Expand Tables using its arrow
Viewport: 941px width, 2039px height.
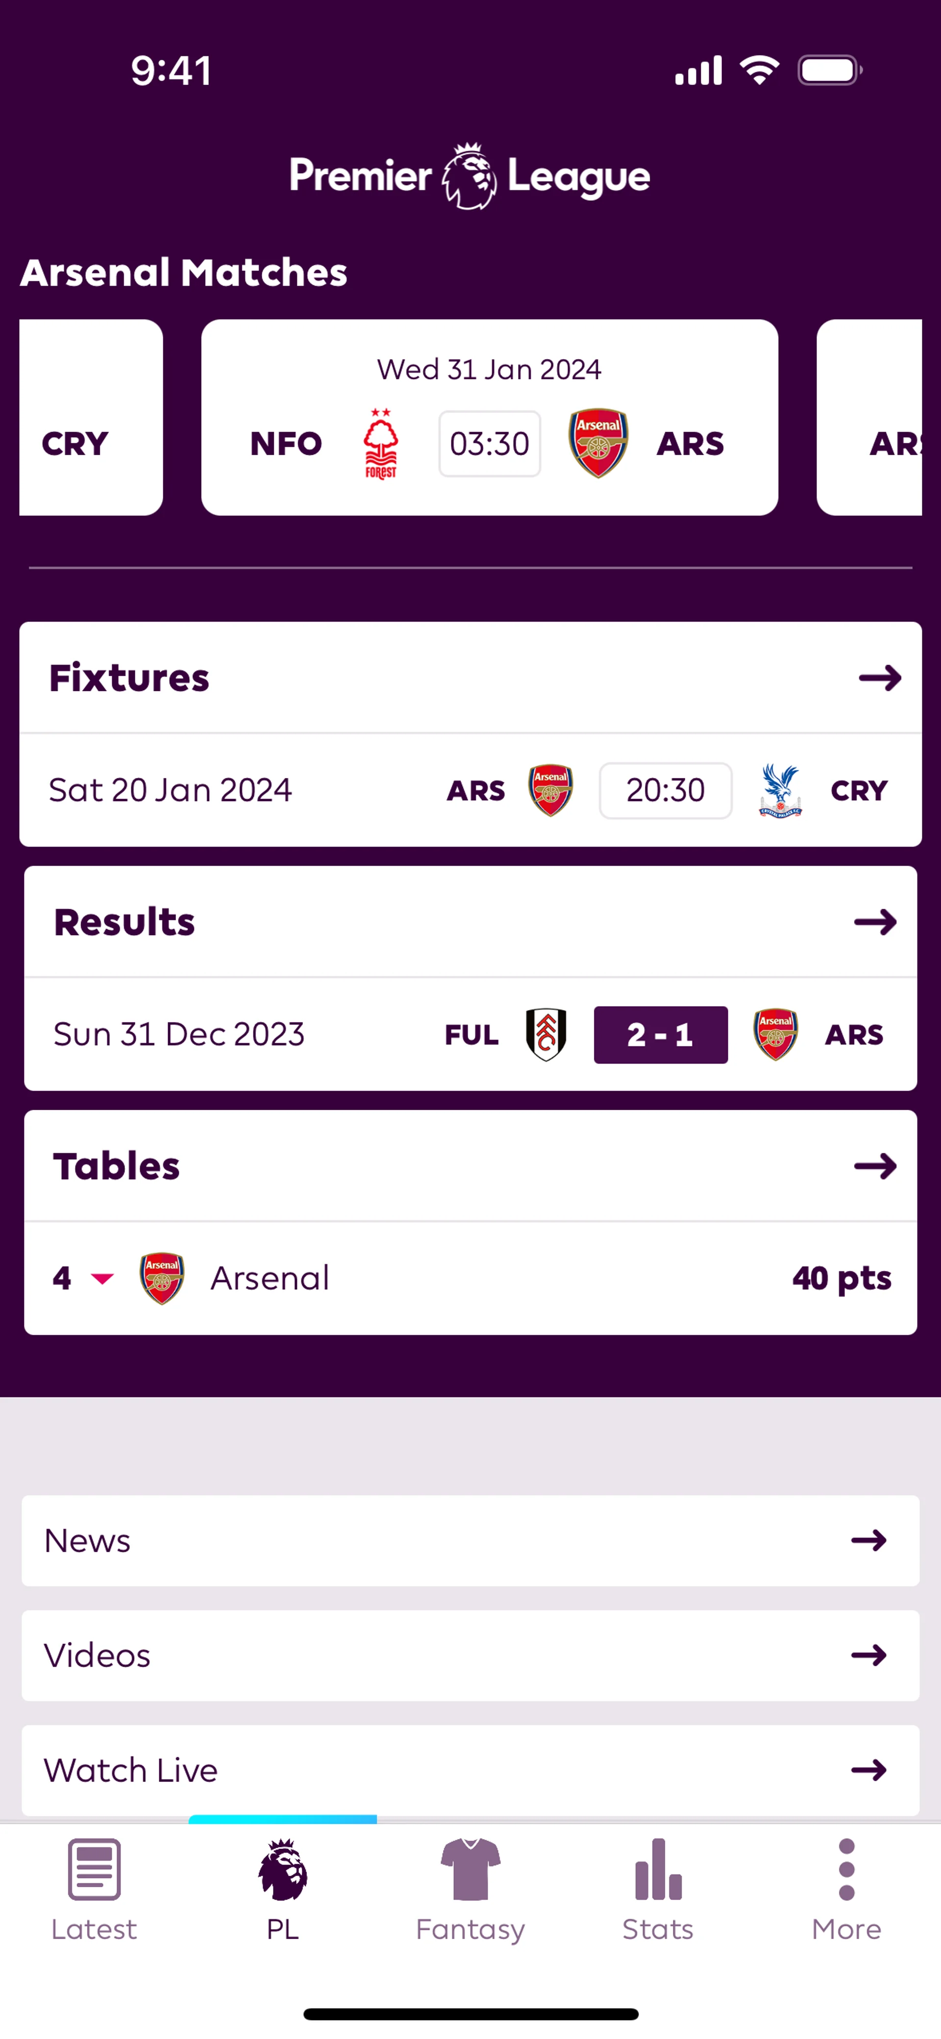tap(875, 1165)
